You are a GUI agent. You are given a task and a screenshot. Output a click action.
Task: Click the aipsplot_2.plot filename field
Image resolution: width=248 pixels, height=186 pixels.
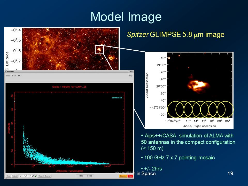pos(25,176)
